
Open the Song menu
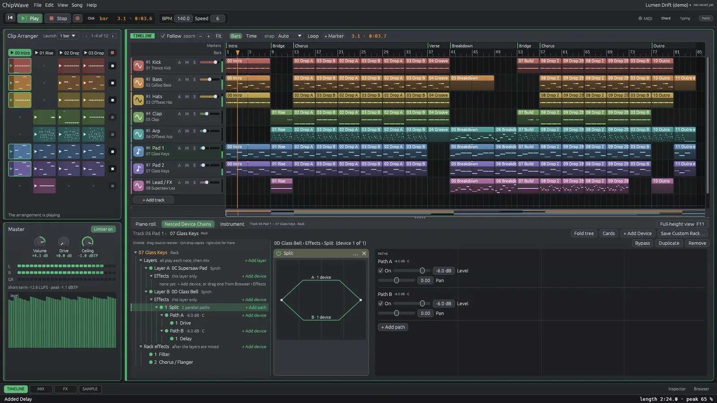[77, 5]
